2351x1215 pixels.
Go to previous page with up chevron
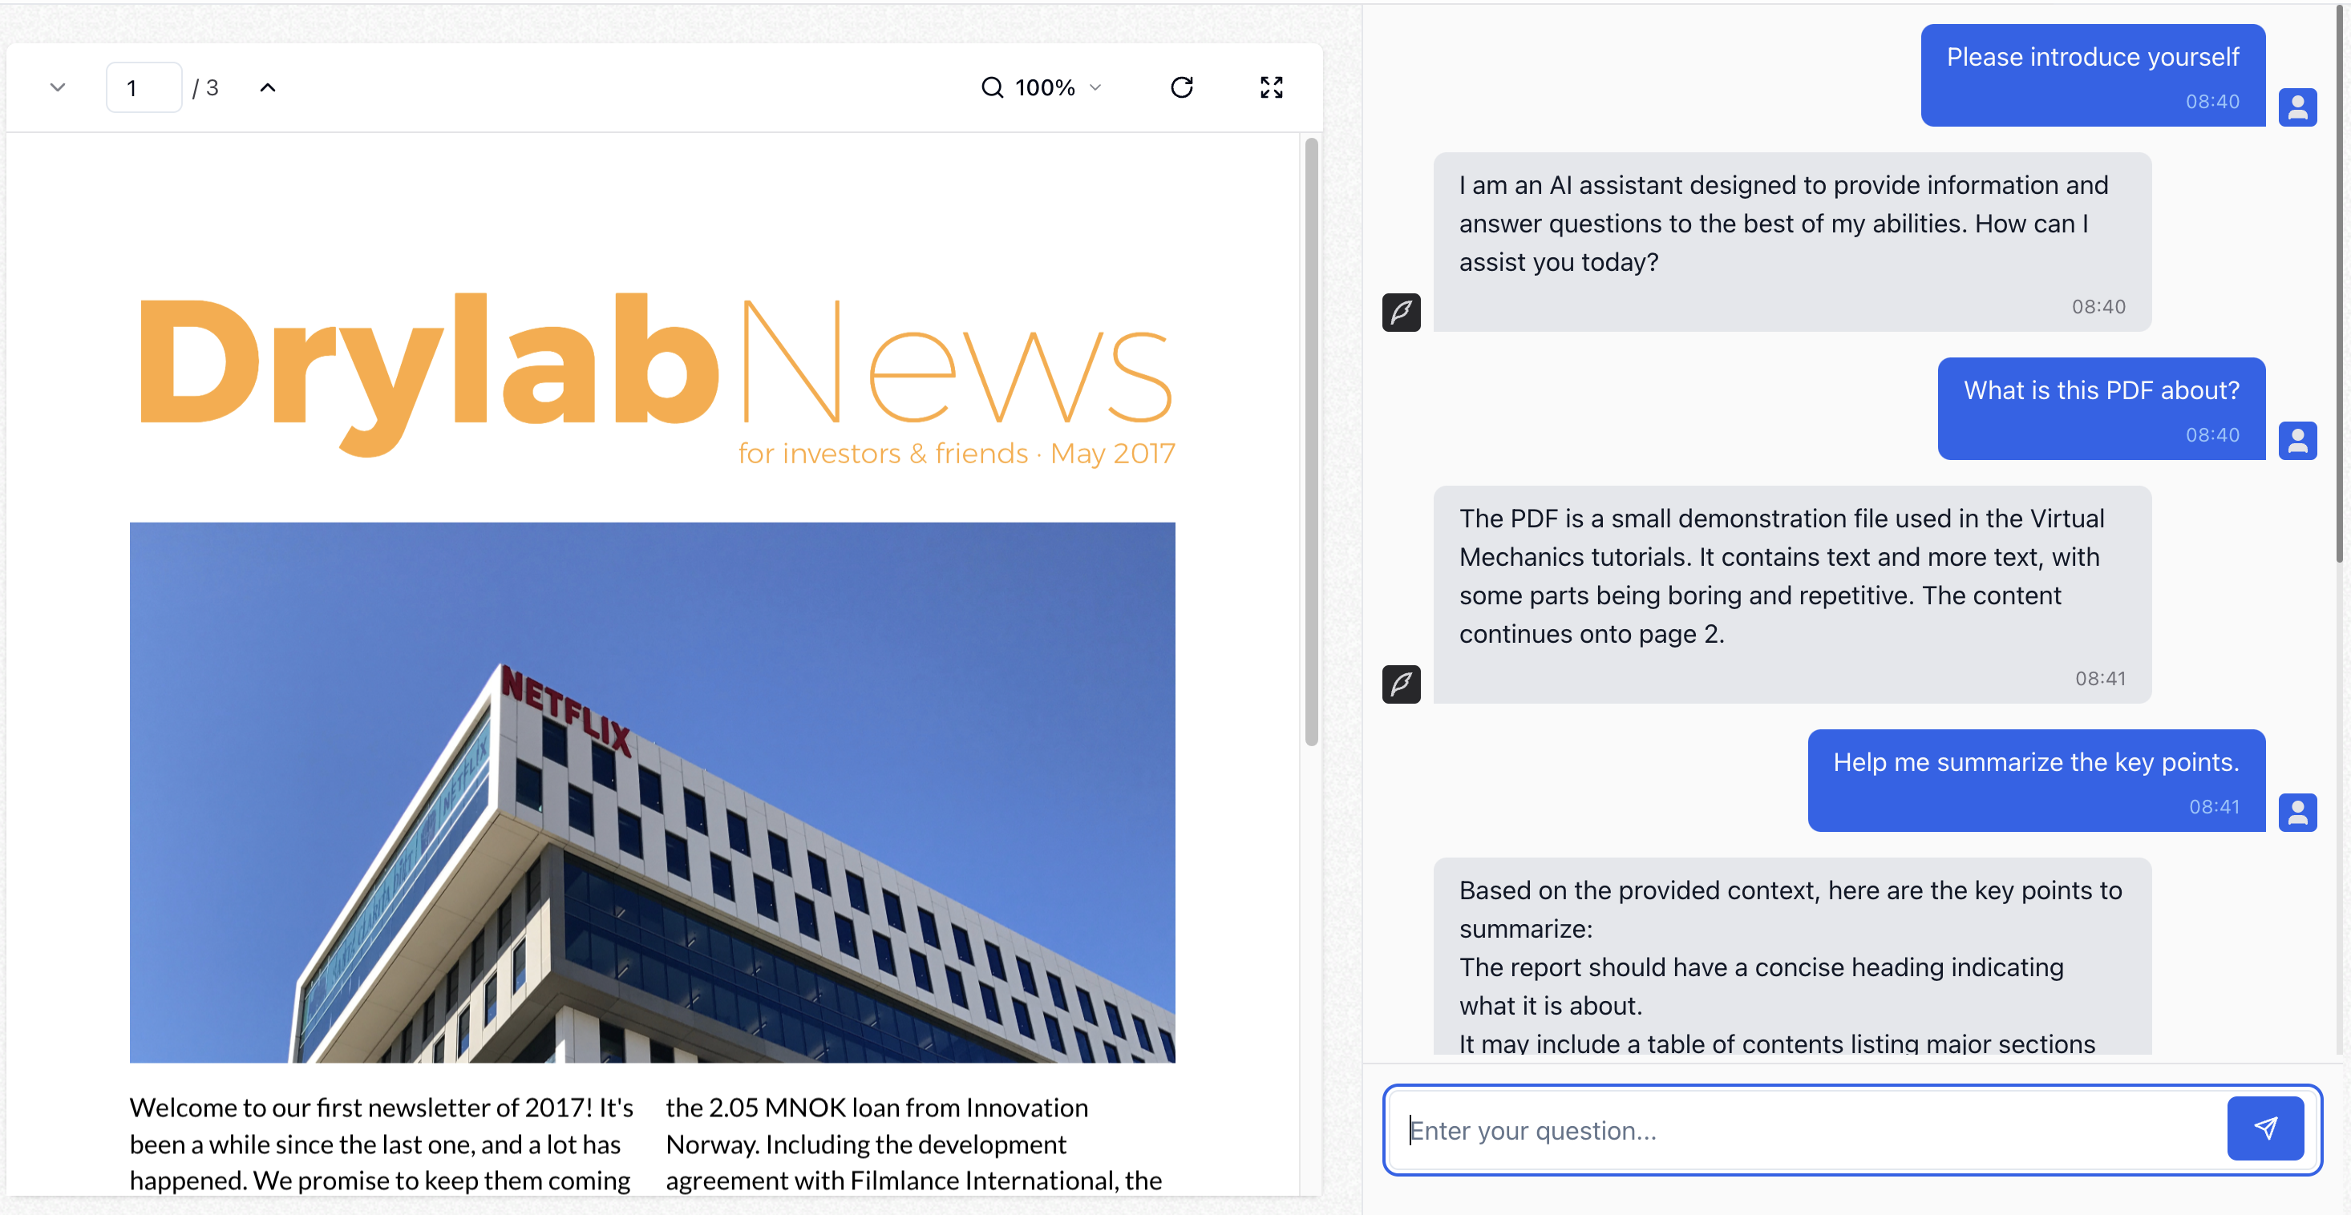coord(267,87)
